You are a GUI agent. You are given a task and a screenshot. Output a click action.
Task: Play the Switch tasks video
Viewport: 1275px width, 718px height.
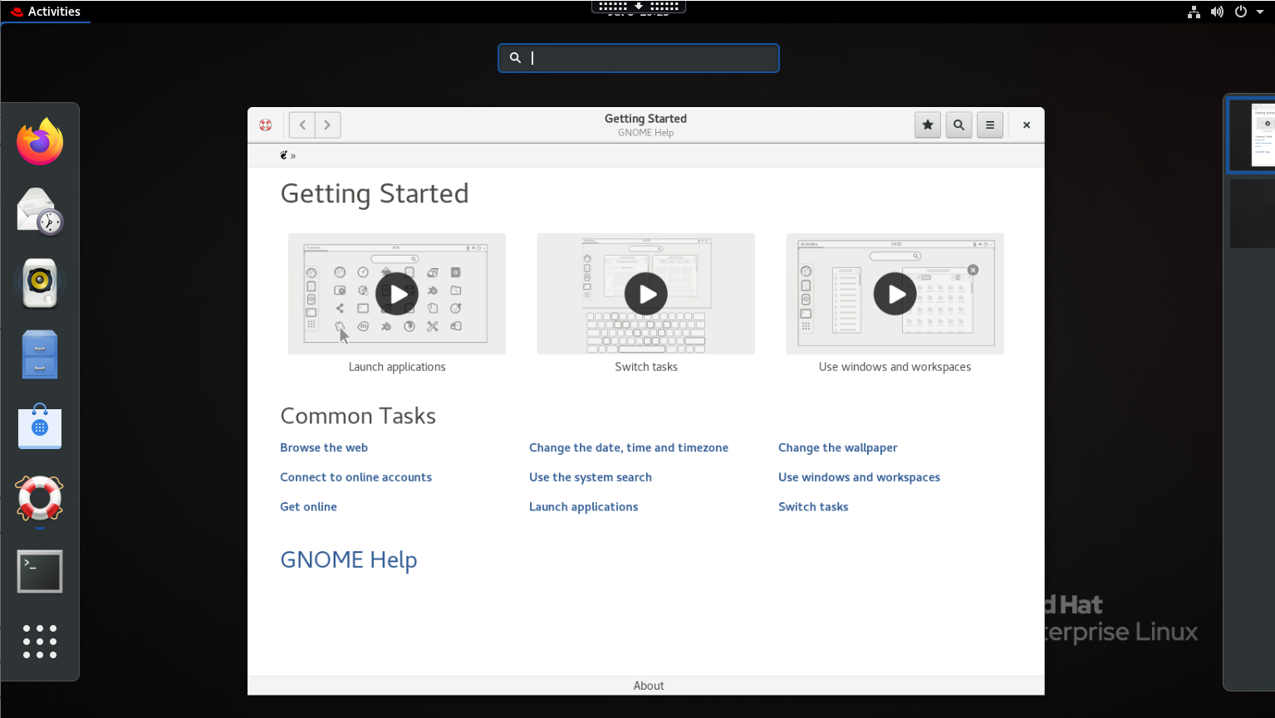coord(646,294)
